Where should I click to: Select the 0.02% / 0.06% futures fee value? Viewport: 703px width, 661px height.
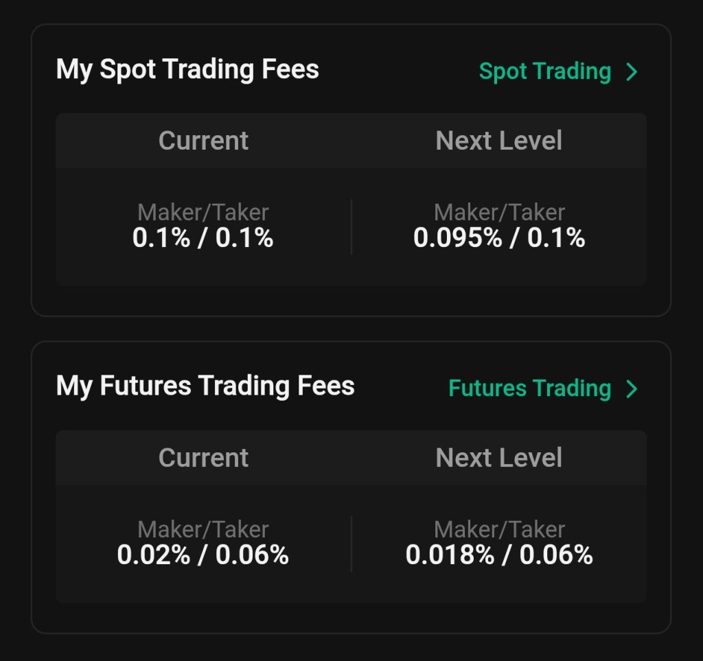pyautogui.click(x=203, y=555)
